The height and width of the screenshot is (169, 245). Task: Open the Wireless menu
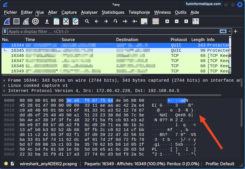click(x=163, y=12)
